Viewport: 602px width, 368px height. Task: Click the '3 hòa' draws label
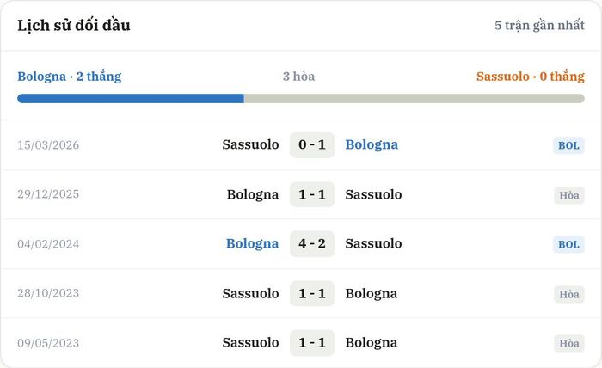[298, 77]
